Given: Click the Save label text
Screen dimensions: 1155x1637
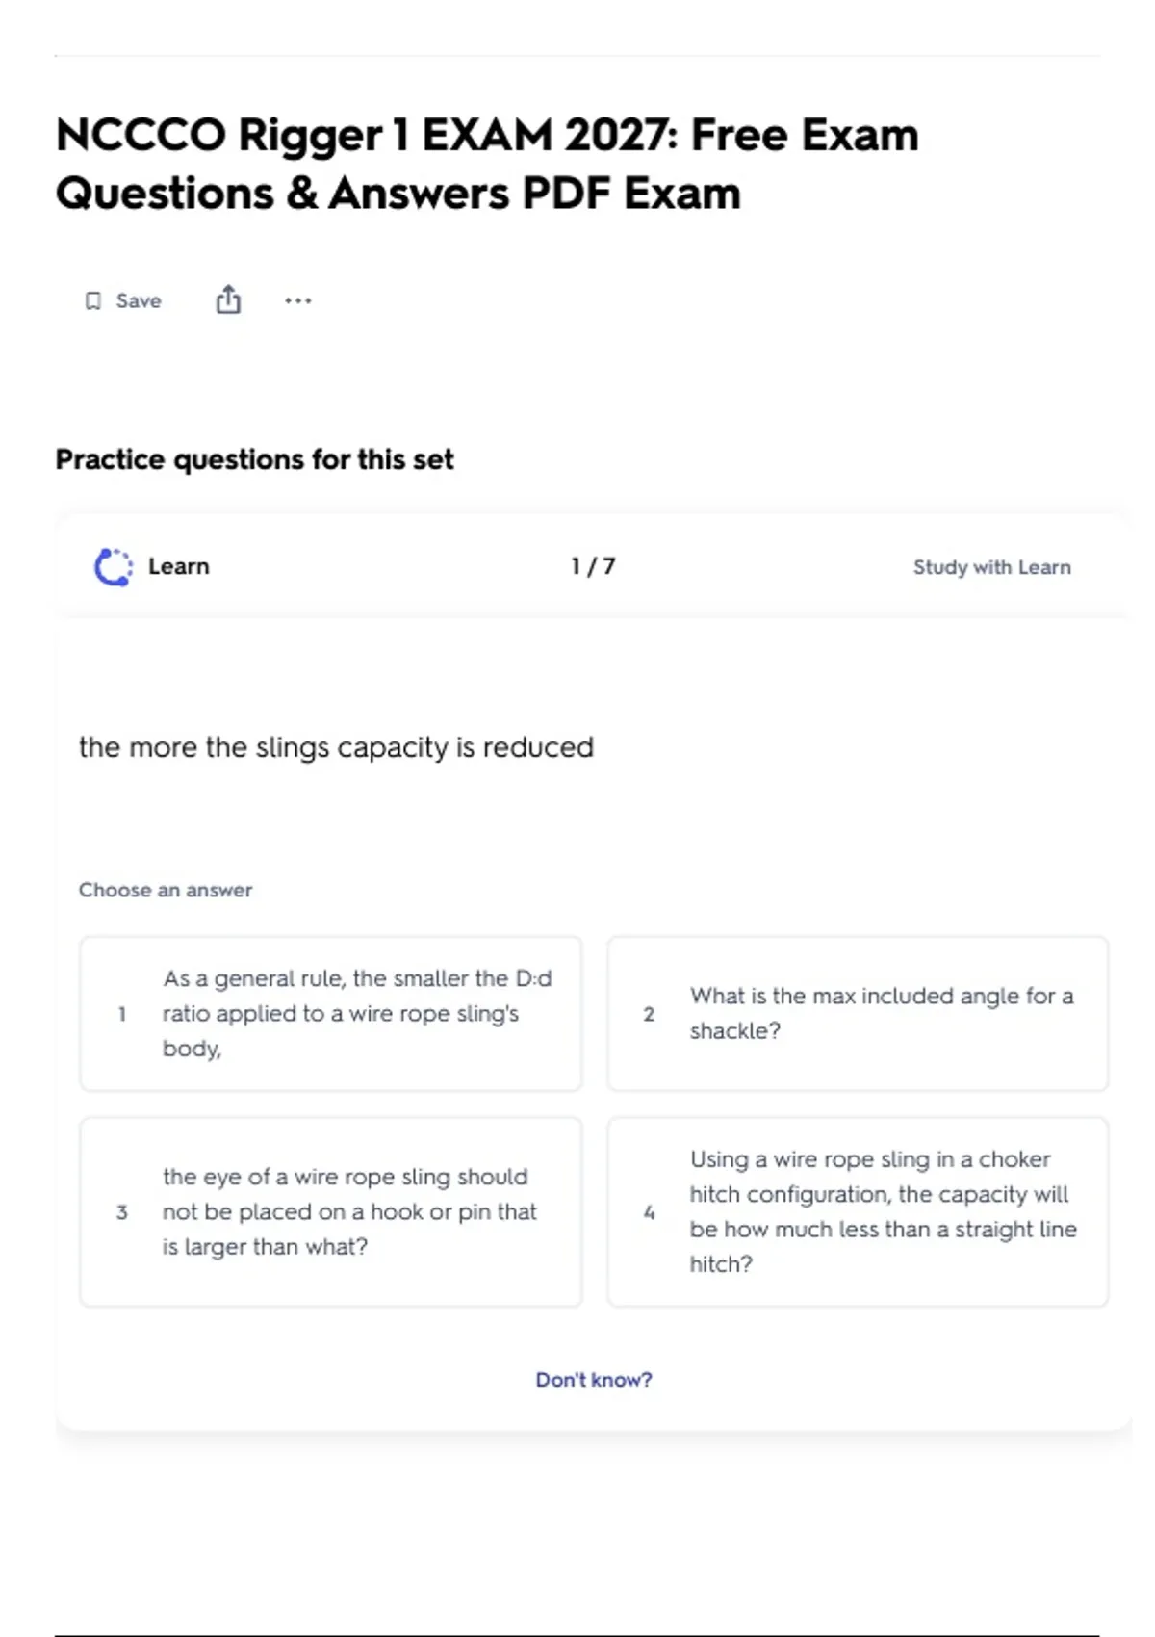Looking at the screenshot, I should (x=139, y=301).
